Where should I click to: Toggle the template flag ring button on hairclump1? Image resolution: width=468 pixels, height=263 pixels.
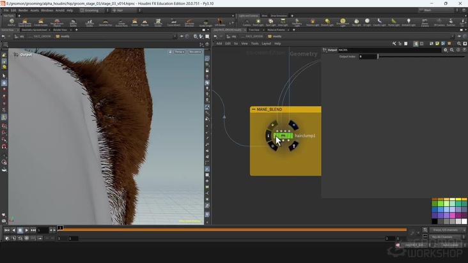293,146
